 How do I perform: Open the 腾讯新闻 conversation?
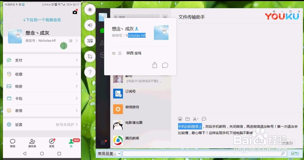pyautogui.click(x=141, y=140)
